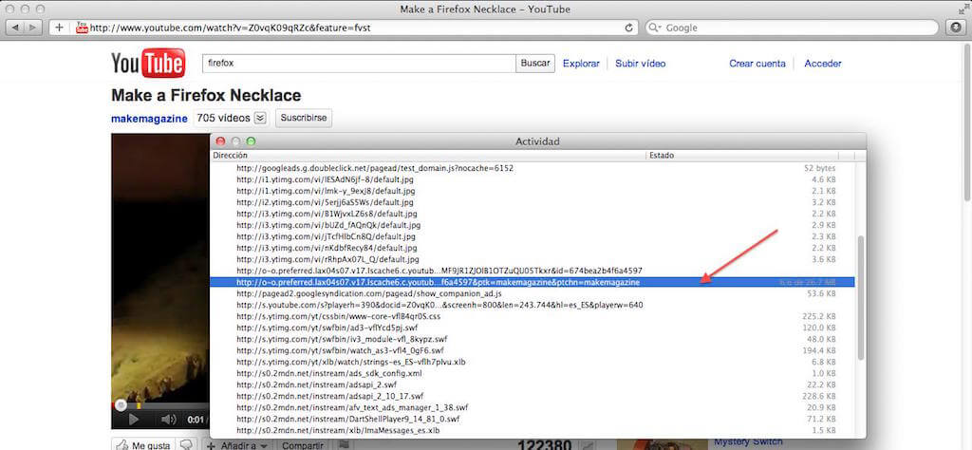Viewport: 972px width, 450px height.
Task: Select the adsapi_2_10_17.swf row
Action: tap(533, 396)
